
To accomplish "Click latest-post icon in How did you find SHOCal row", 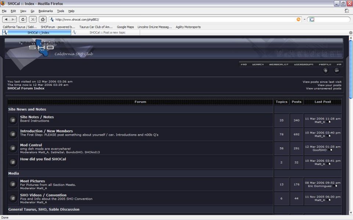I will pyautogui.click(x=328, y=164).
